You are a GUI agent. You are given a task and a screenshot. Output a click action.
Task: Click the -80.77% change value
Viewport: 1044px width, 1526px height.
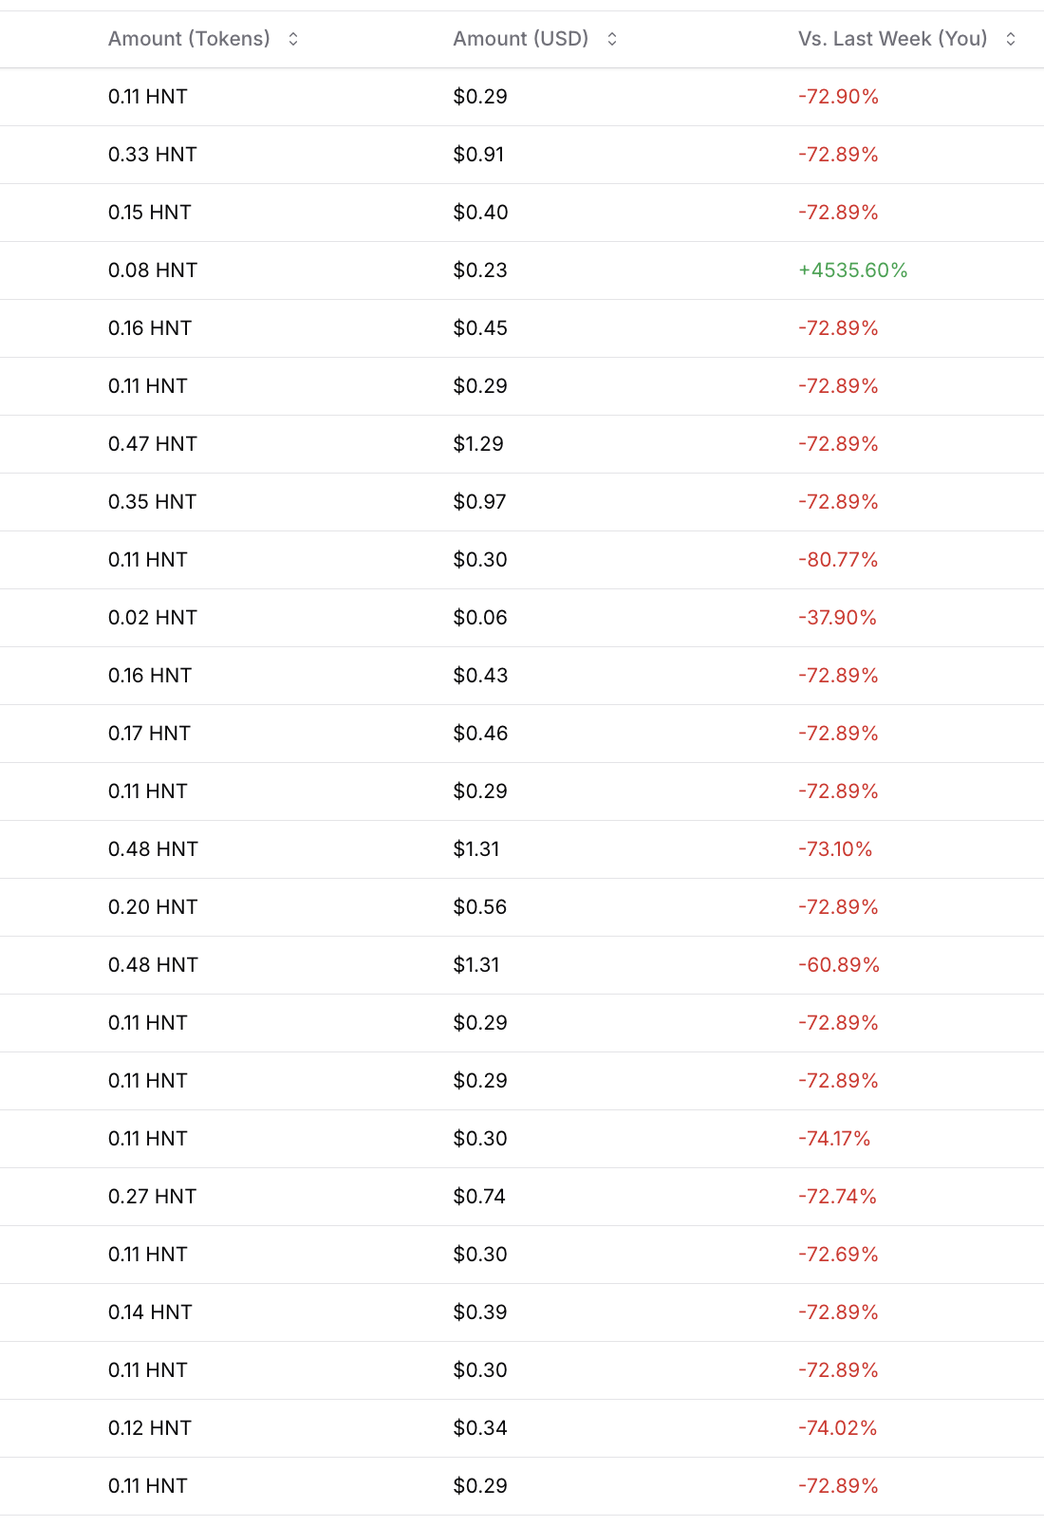click(838, 560)
